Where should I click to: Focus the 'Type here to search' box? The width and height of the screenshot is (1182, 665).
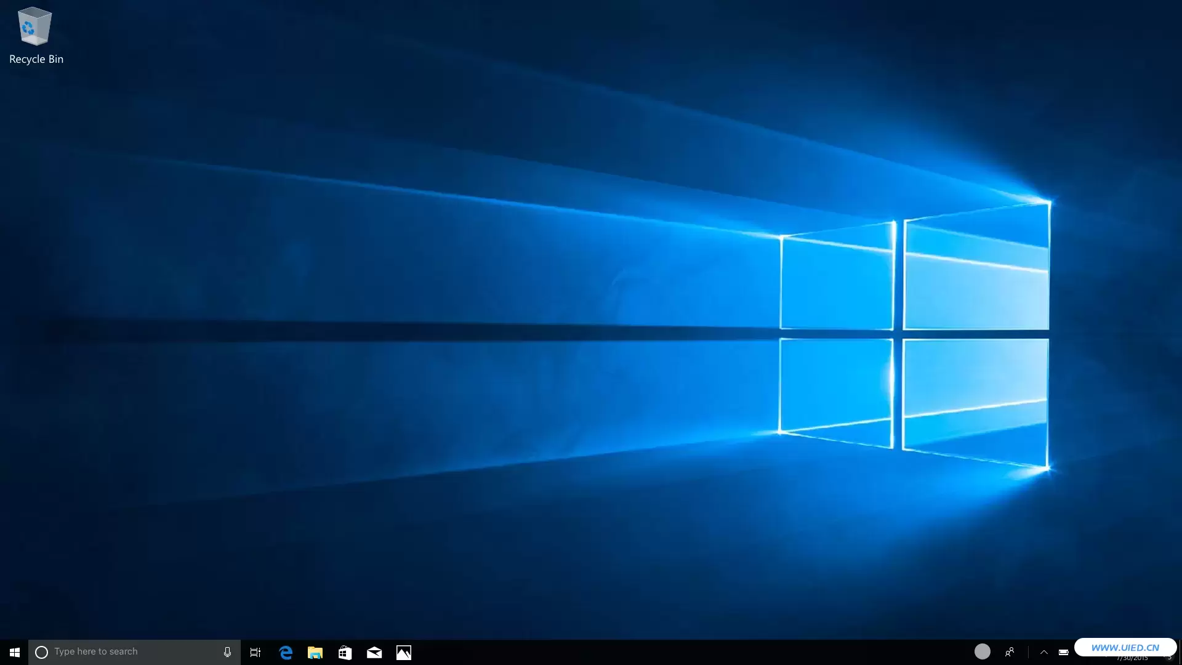(134, 652)
